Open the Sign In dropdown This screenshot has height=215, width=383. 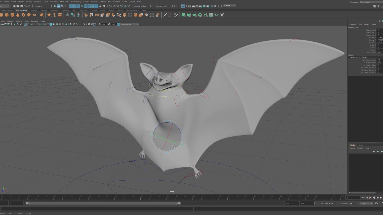(x=230, y=6)
